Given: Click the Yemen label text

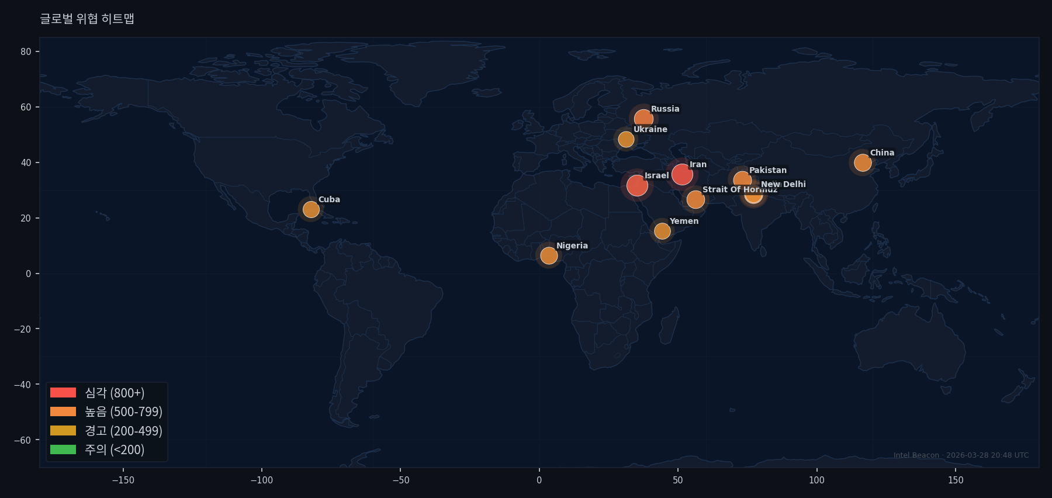Looking at the screenshot, I should (x=684, y=221).
